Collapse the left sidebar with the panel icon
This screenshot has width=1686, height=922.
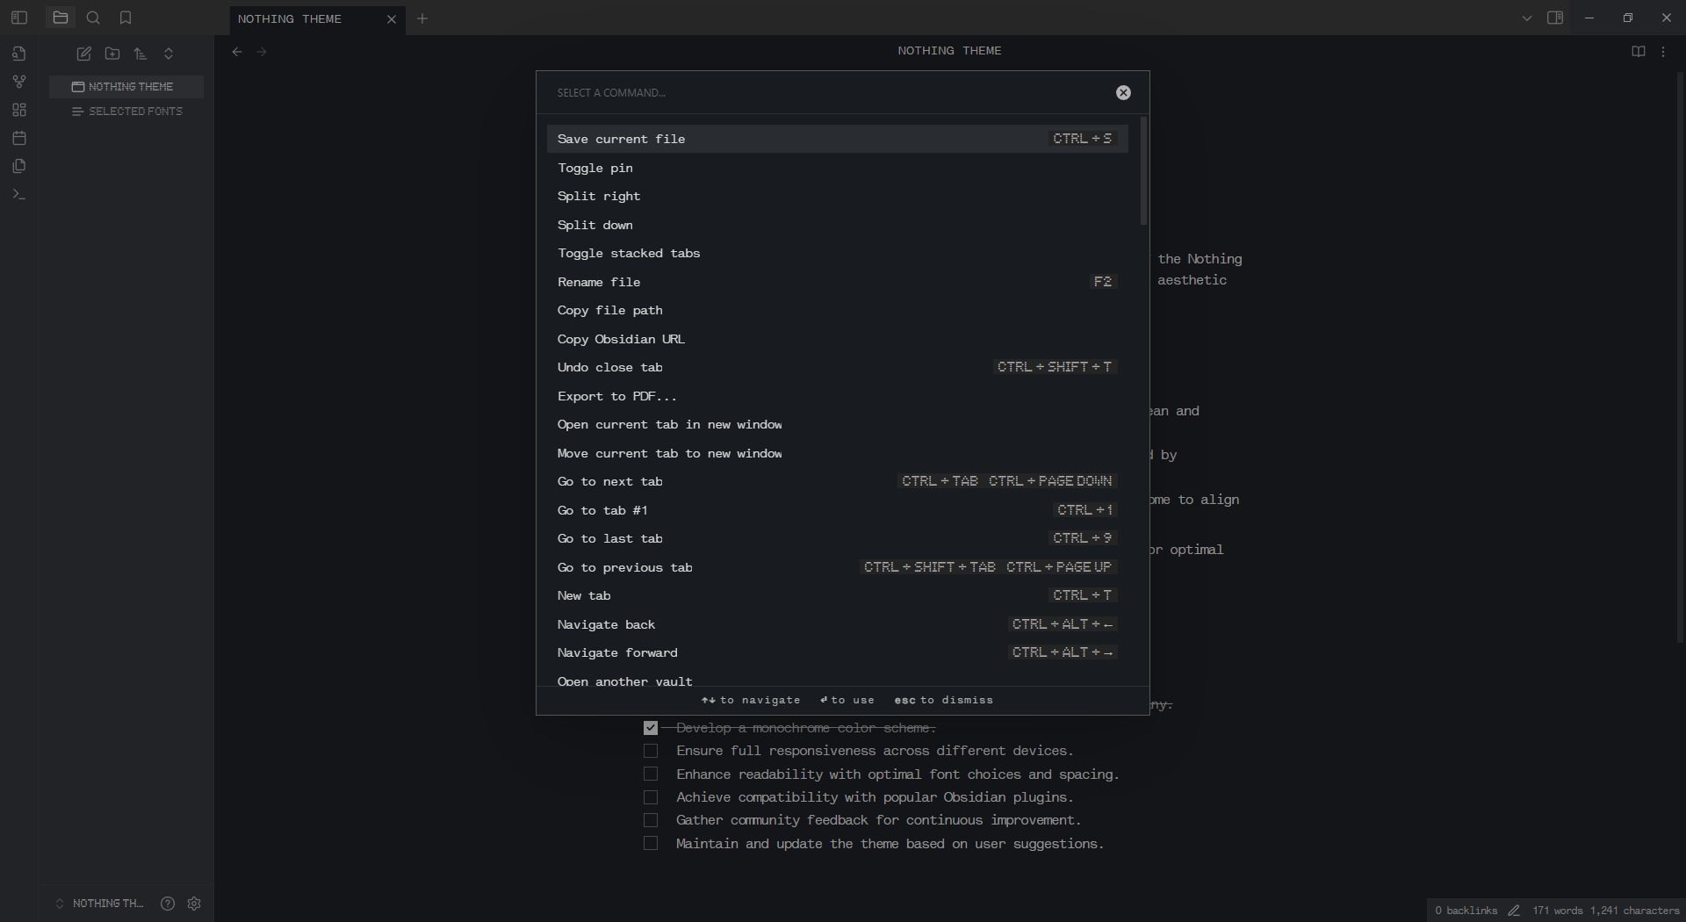[19, 18]
